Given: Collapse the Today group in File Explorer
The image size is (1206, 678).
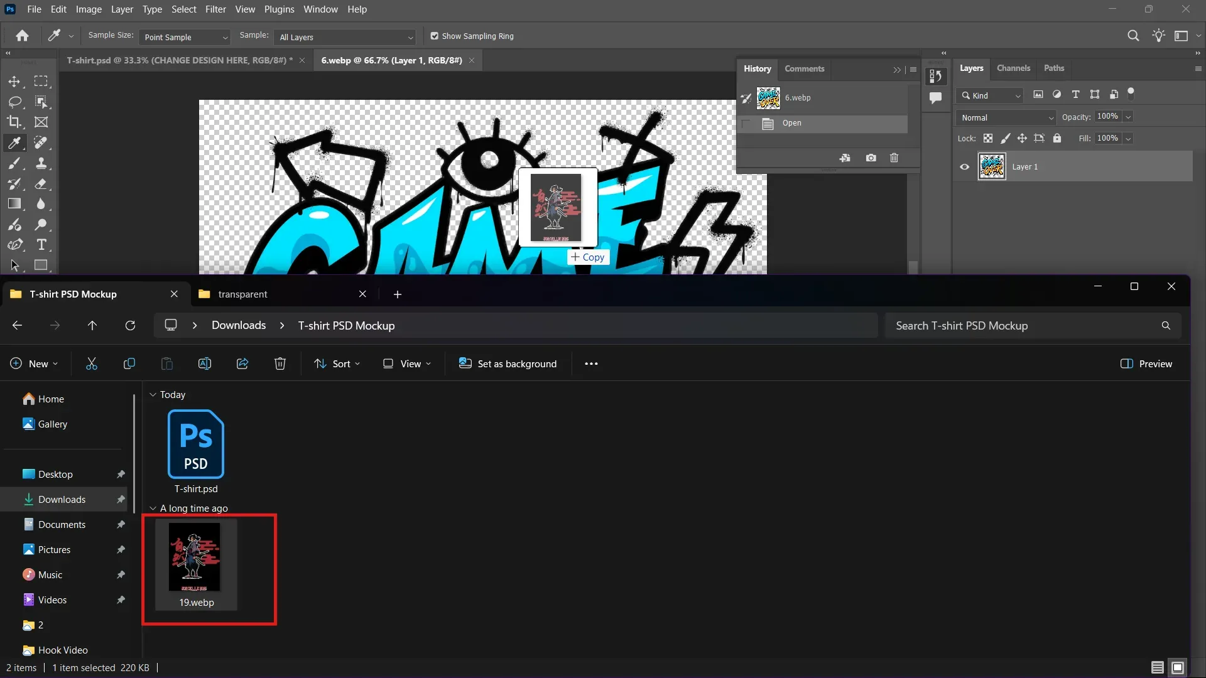Looking at the screenshot, I should [153, 395].
